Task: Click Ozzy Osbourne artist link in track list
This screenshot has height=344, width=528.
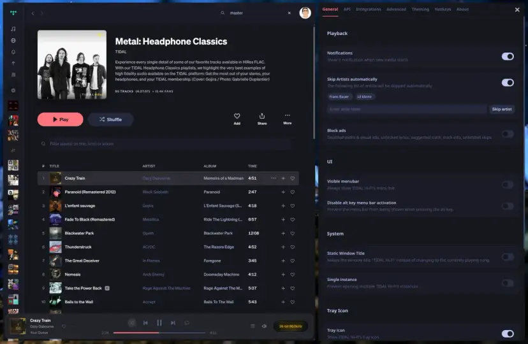Action: (x=156, y=178)
